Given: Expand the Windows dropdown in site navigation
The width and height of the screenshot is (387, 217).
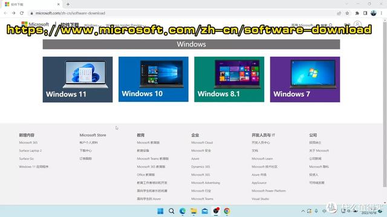Looking at the screenshot, I should pyautogui.click(x=92, y=25).
